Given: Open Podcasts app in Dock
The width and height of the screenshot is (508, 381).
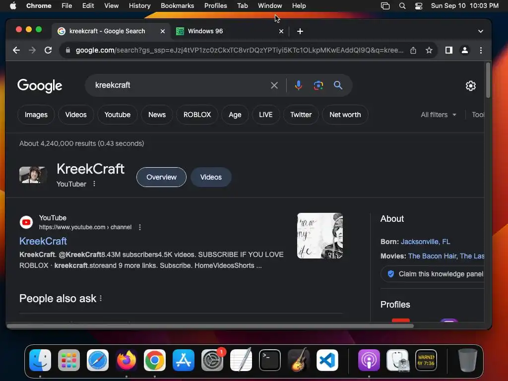Looking at the screenshot, I should [369, 360].
